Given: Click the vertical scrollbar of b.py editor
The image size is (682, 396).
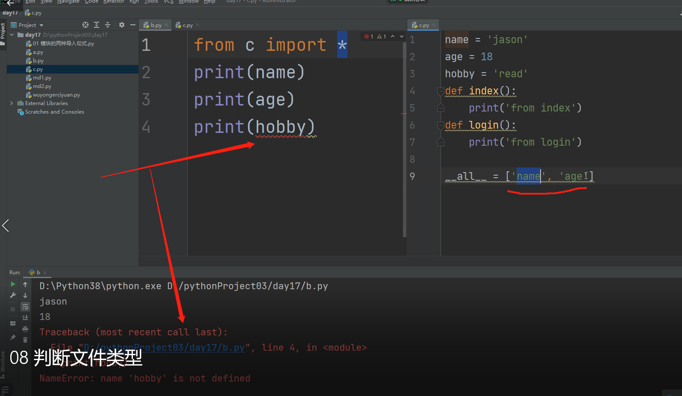Looking at the screenshot, I should click(404, 140).
